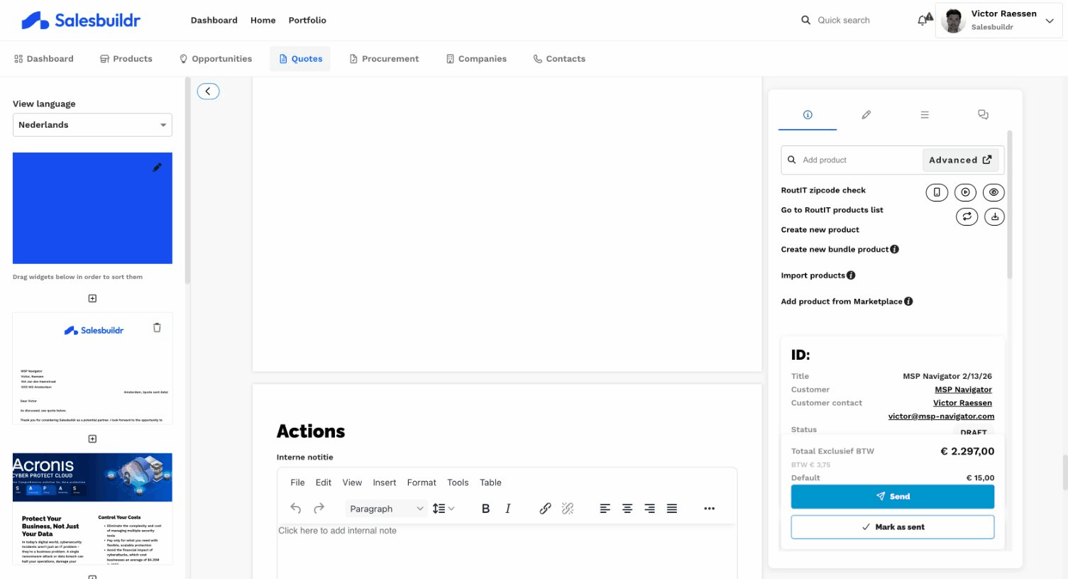The image size is (1068, 579).
Task: Toggle the eye preview icon
Action: [x=993, y=192]
